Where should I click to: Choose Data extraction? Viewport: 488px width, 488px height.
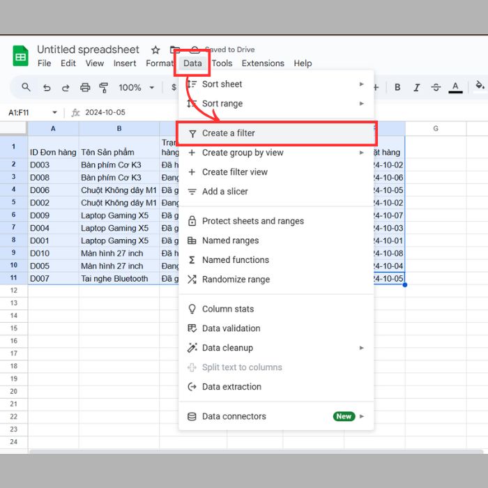click(276, 387)
